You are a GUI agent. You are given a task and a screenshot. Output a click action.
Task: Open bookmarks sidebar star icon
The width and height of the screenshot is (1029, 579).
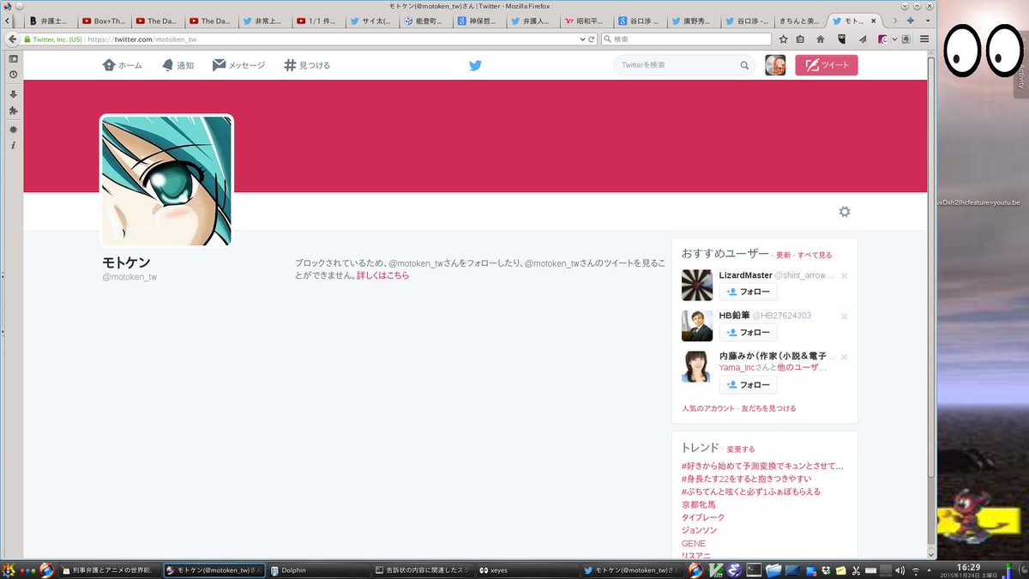coord(13,58)
